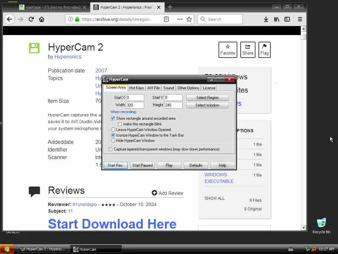The height and width of the screenshot is (254, 338).
Task: Click the Select Window button
Action: (x=207, y=105)
